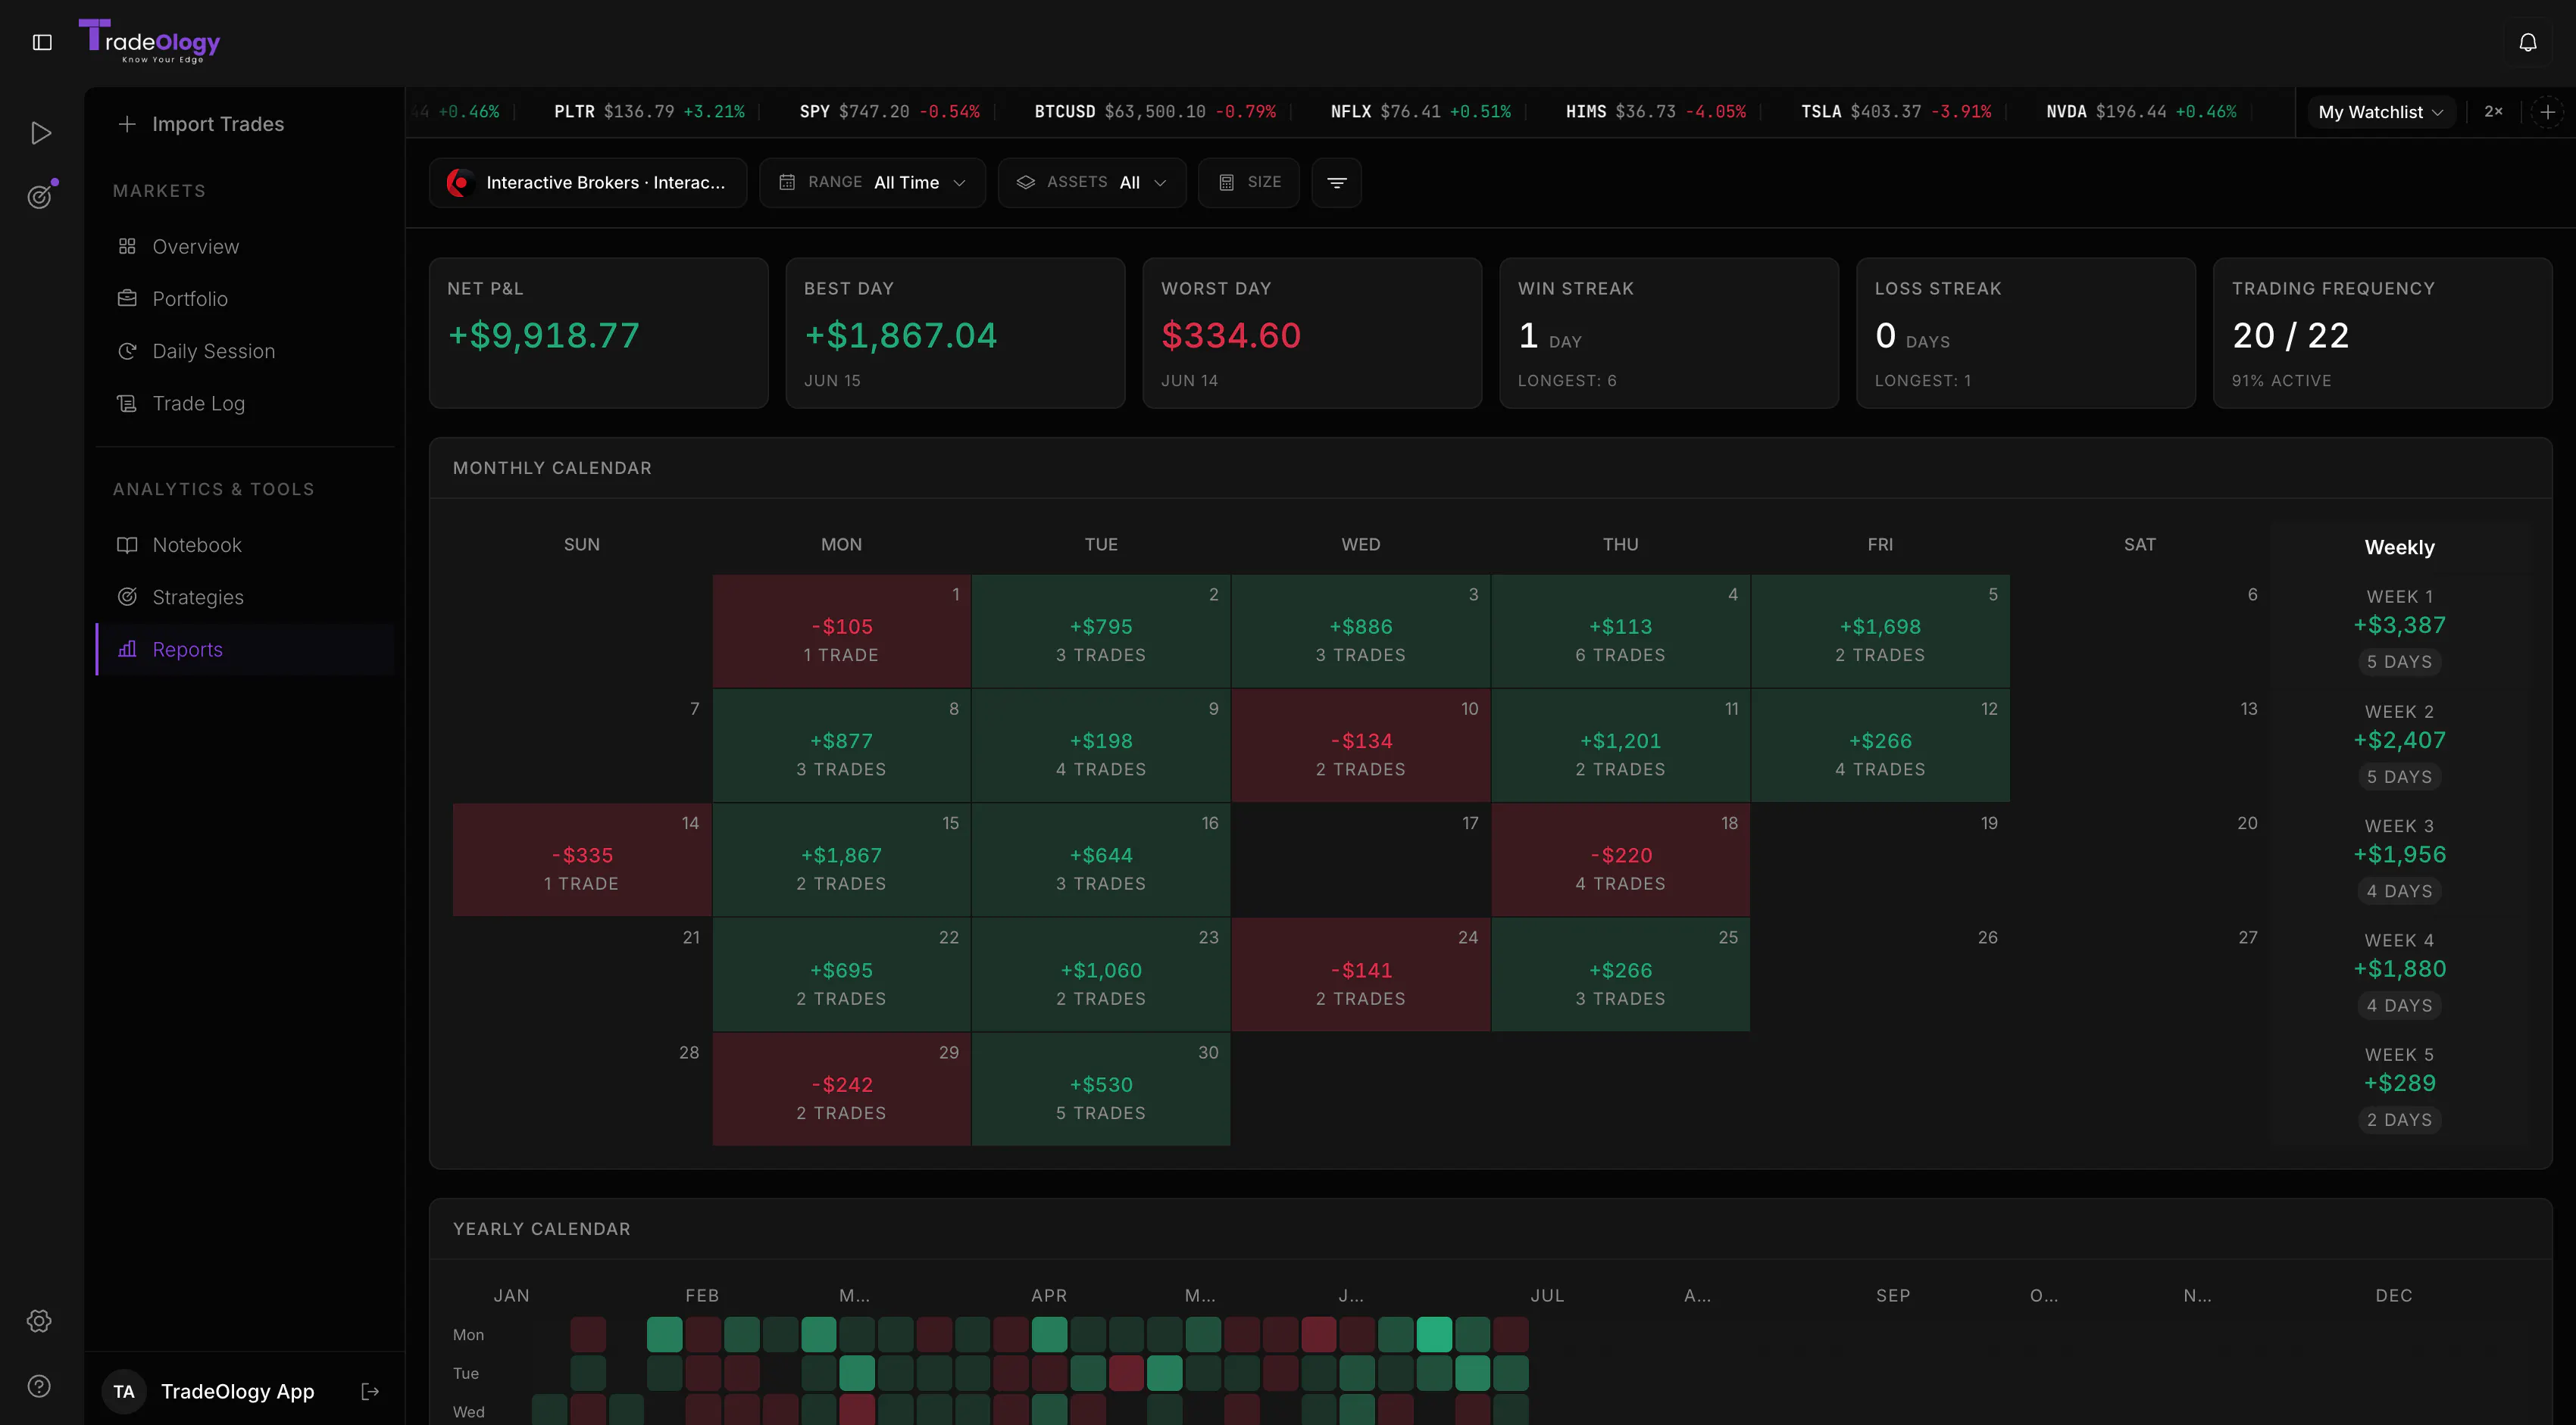Viewport: 2576px width, 1425px height.
Task: Click TradeOlogy App account name
Action: click(237, 1391)
